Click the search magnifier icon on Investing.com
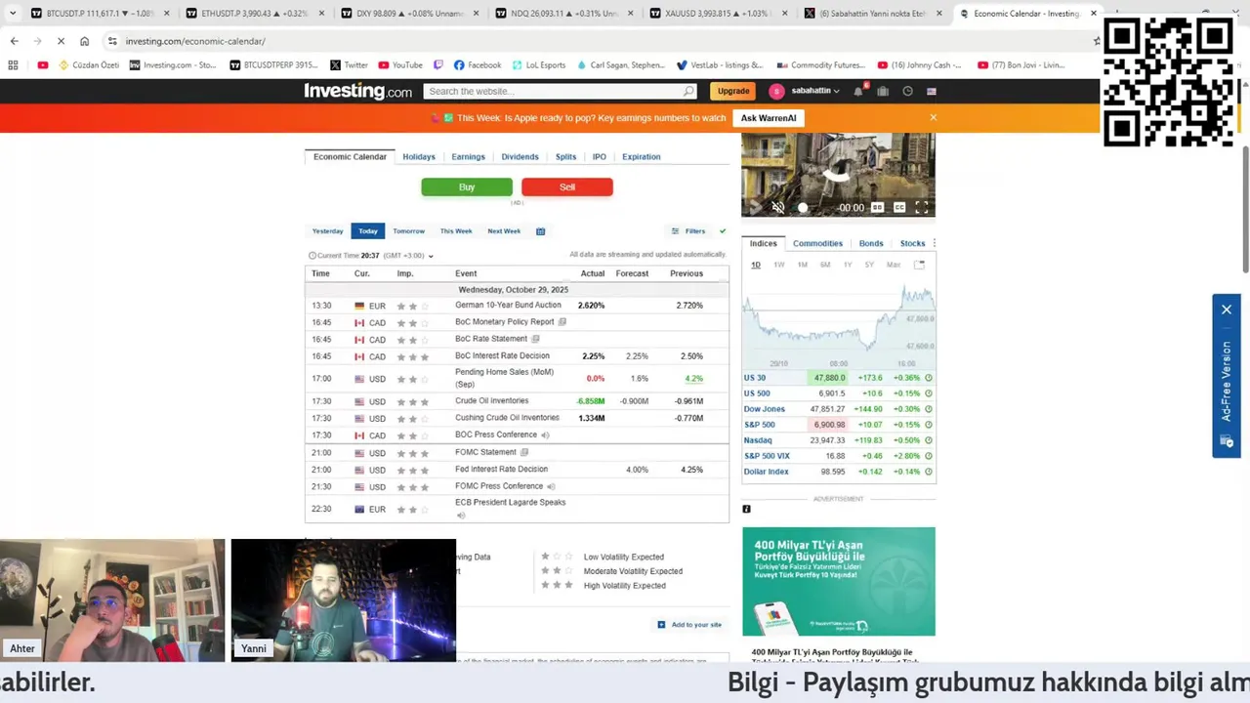1250x703 pixels. (688, 91)
